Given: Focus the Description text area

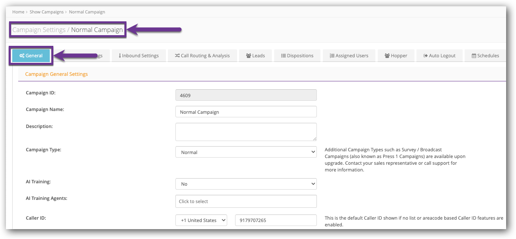Looking at the screenshot, I should pyautogui.click(x=246, y=132).
